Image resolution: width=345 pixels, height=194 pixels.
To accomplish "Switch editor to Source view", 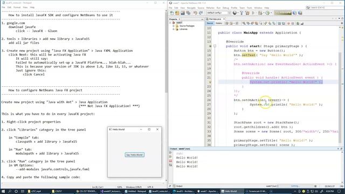I will 210,23.
